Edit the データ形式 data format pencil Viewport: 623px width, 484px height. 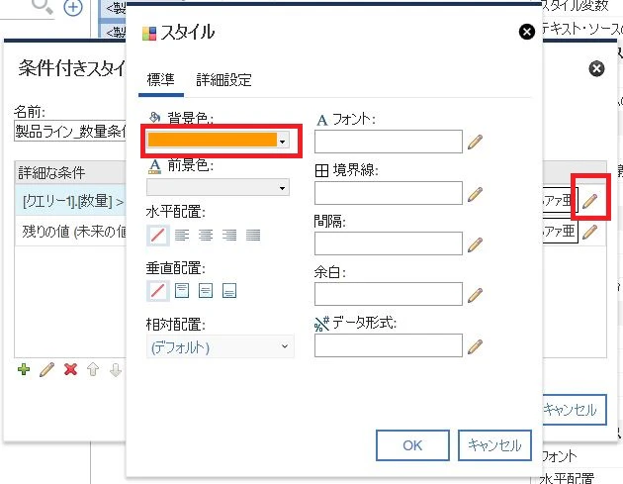point(475,346)
